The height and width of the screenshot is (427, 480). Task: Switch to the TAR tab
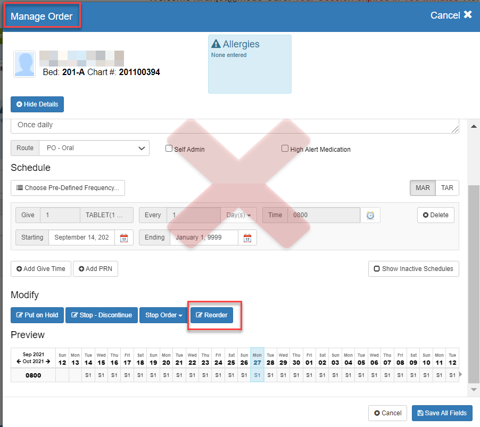click(447, 188)
